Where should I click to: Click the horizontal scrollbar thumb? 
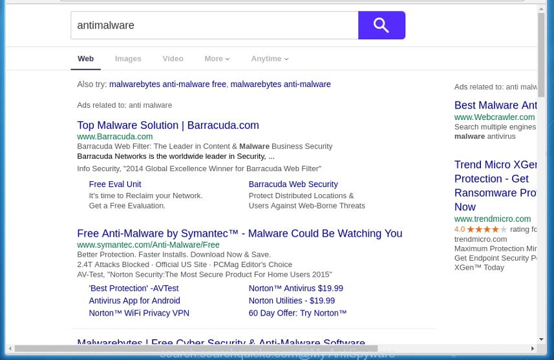pyautogui.click(x=196, y=348)
